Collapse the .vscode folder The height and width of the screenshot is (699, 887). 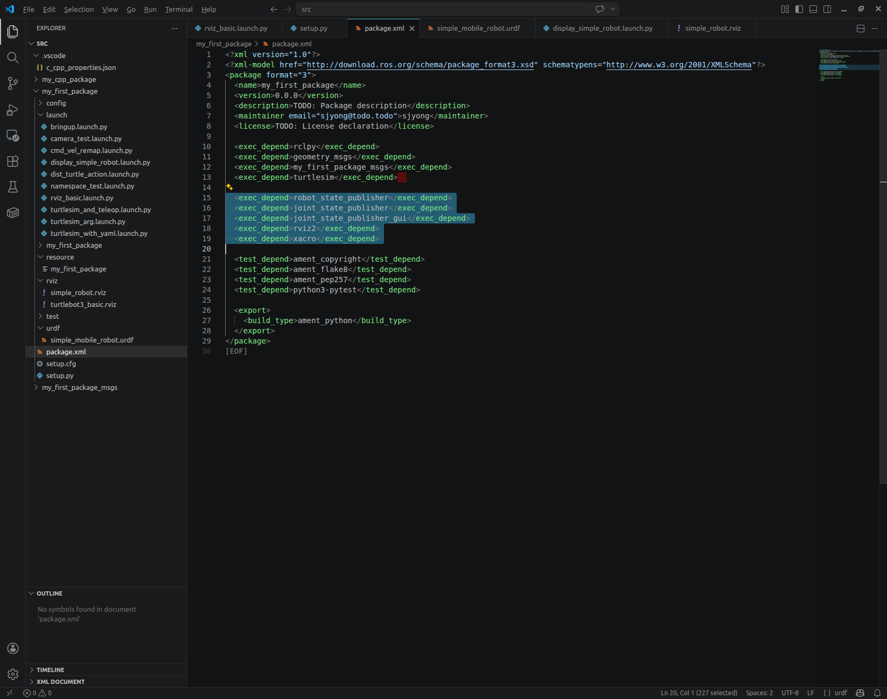point(36,55)
